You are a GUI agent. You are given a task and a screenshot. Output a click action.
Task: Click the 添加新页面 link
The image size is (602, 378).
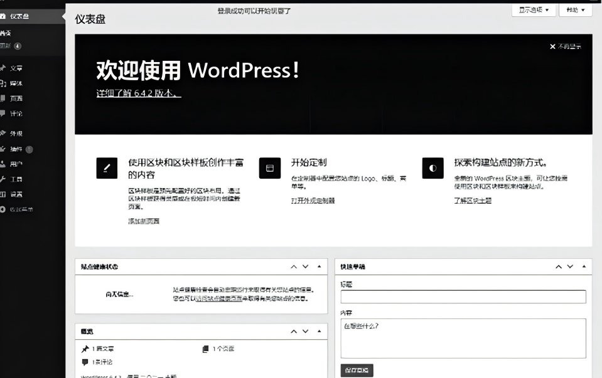click(144, 221)
